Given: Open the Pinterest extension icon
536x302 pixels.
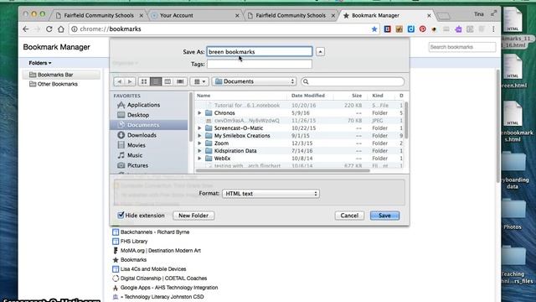Looking at the screenshot, I should pos(422,29).
